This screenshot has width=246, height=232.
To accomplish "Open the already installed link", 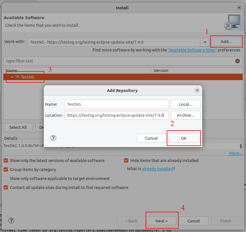I will (x=158, y=169).
